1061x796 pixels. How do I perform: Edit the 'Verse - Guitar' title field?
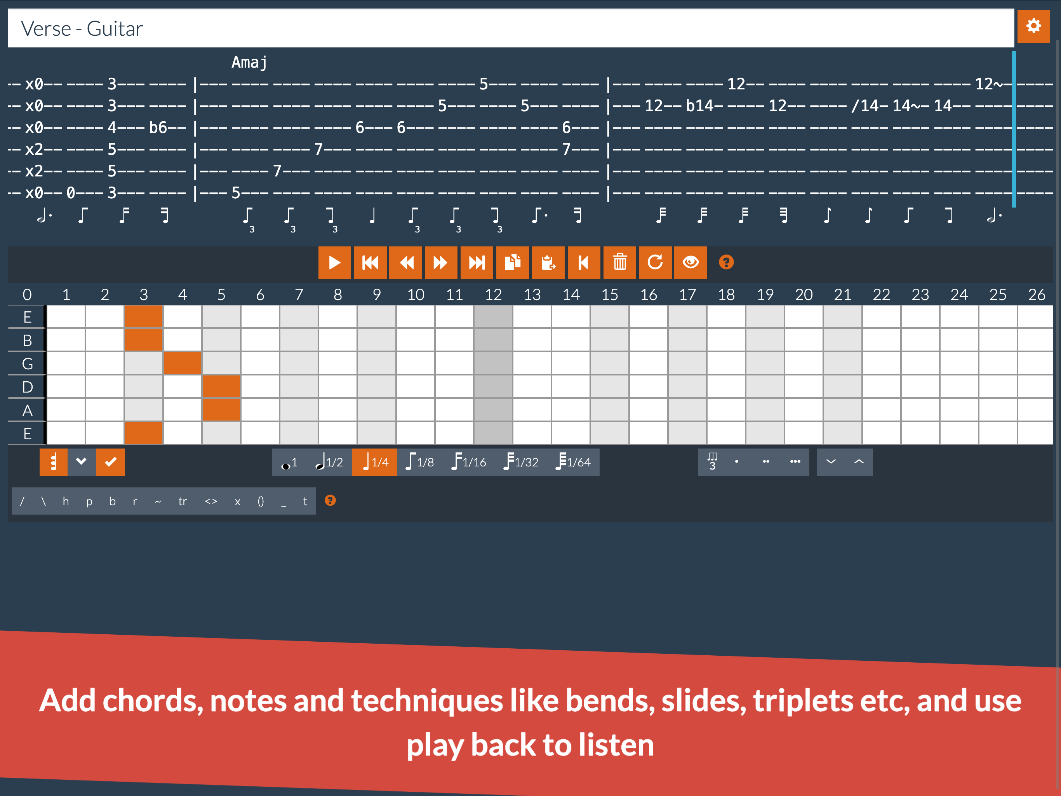[x=511, y=28]
